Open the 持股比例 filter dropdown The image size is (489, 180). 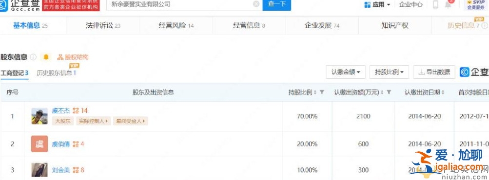[x=389, y=72]
